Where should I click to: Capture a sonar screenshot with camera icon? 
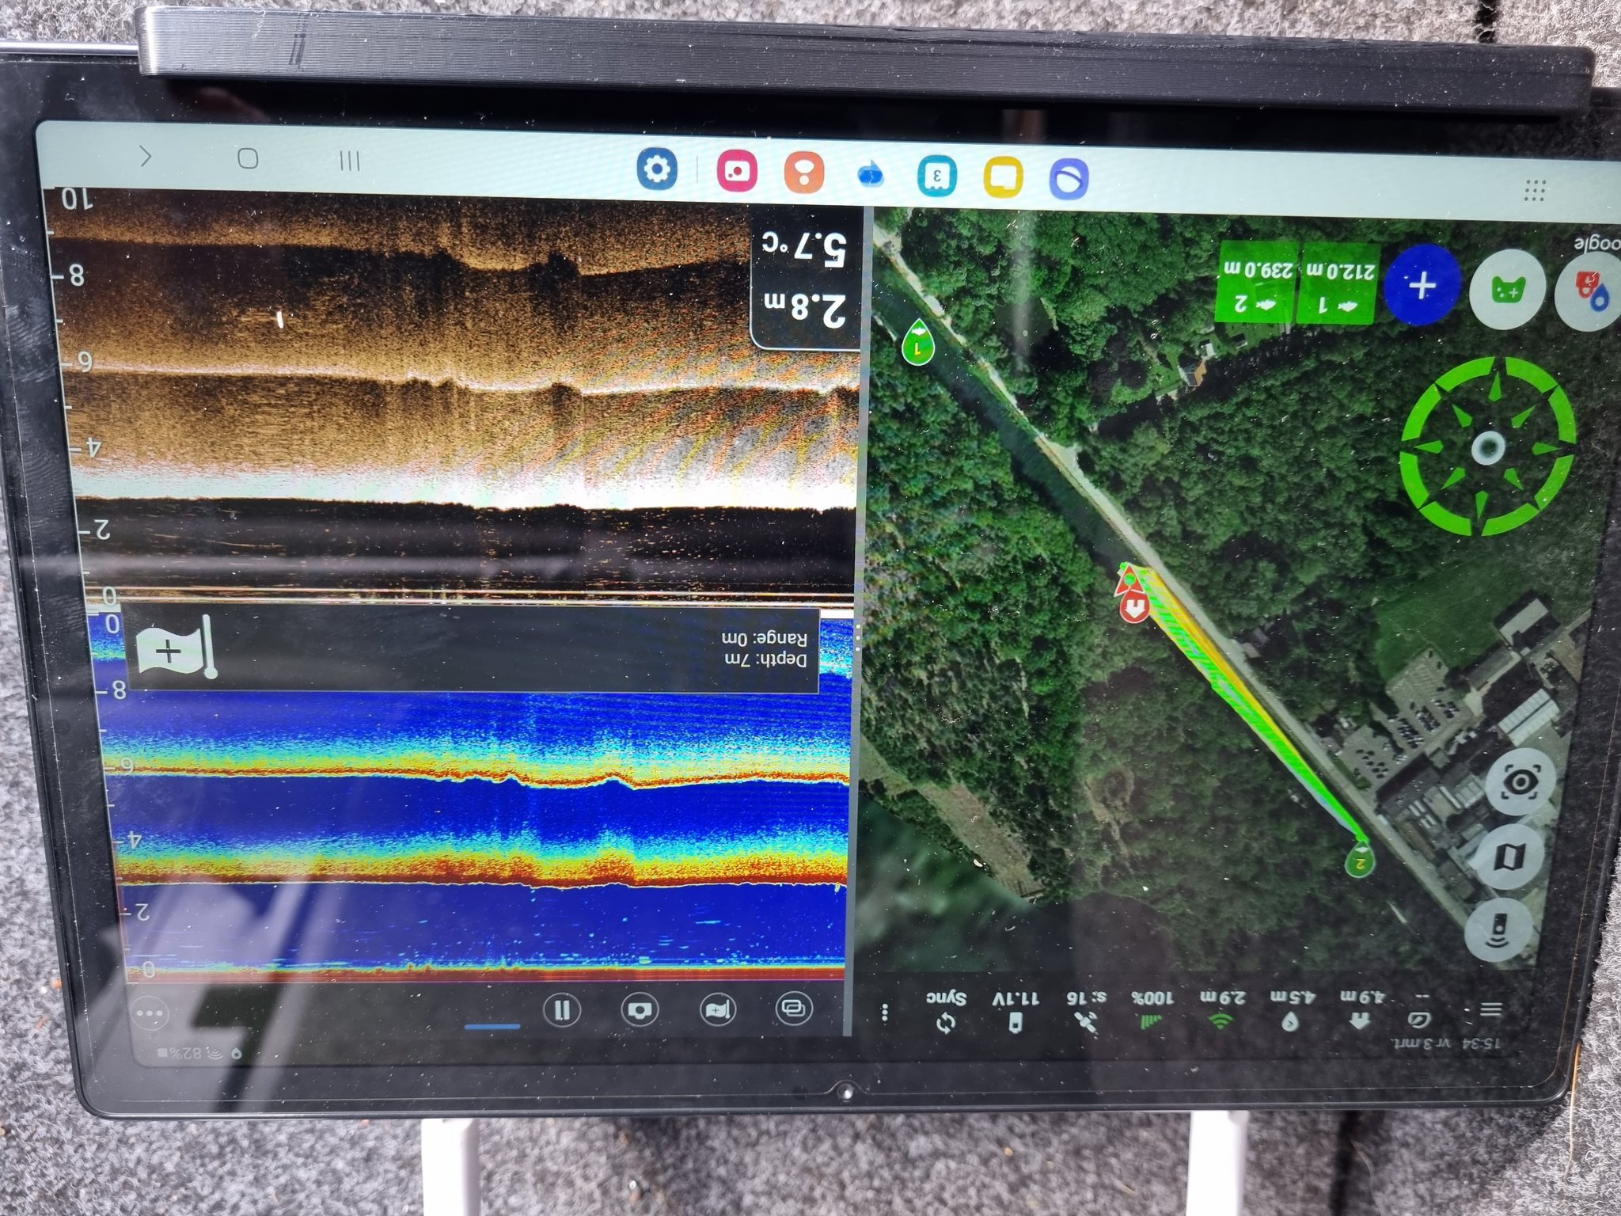click(640, 1011)
